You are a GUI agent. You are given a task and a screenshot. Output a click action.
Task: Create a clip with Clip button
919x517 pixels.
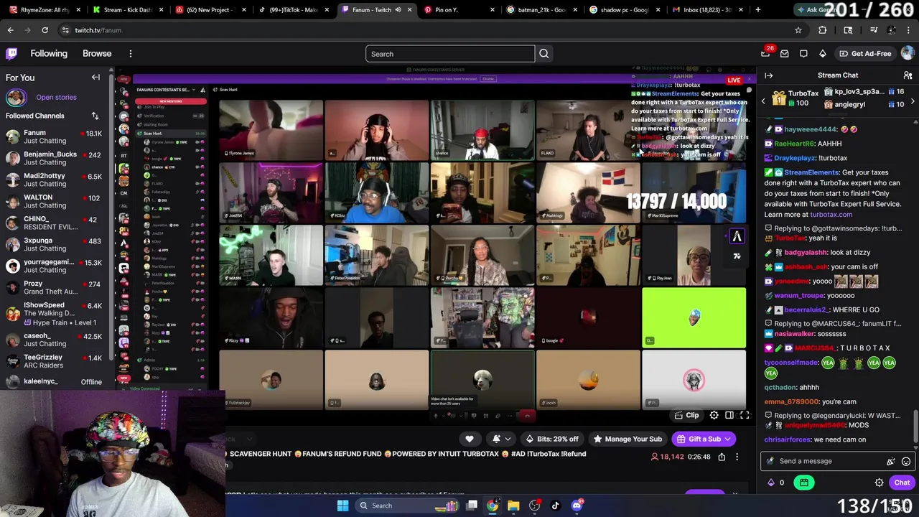click(x=686, y=415)
